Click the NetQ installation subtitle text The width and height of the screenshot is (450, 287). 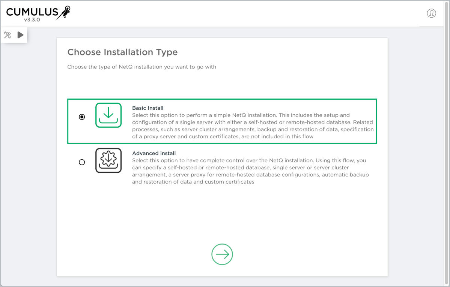coord(141,67)
